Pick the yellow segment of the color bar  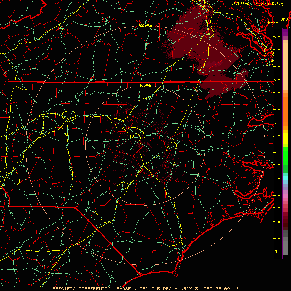click(x=286, y=138)
